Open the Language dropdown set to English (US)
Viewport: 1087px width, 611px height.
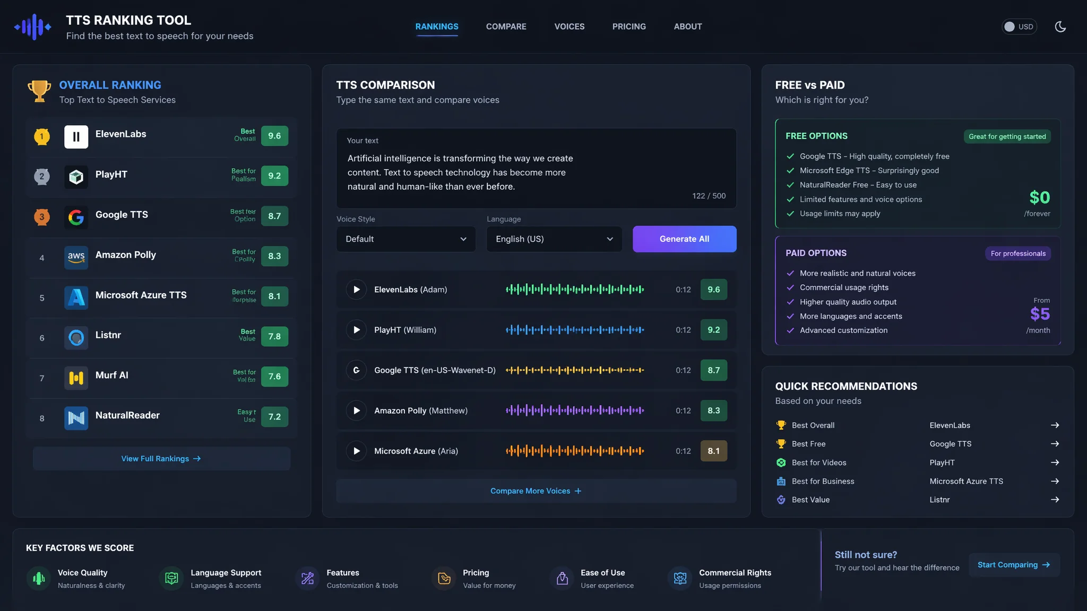pos(554,239)
